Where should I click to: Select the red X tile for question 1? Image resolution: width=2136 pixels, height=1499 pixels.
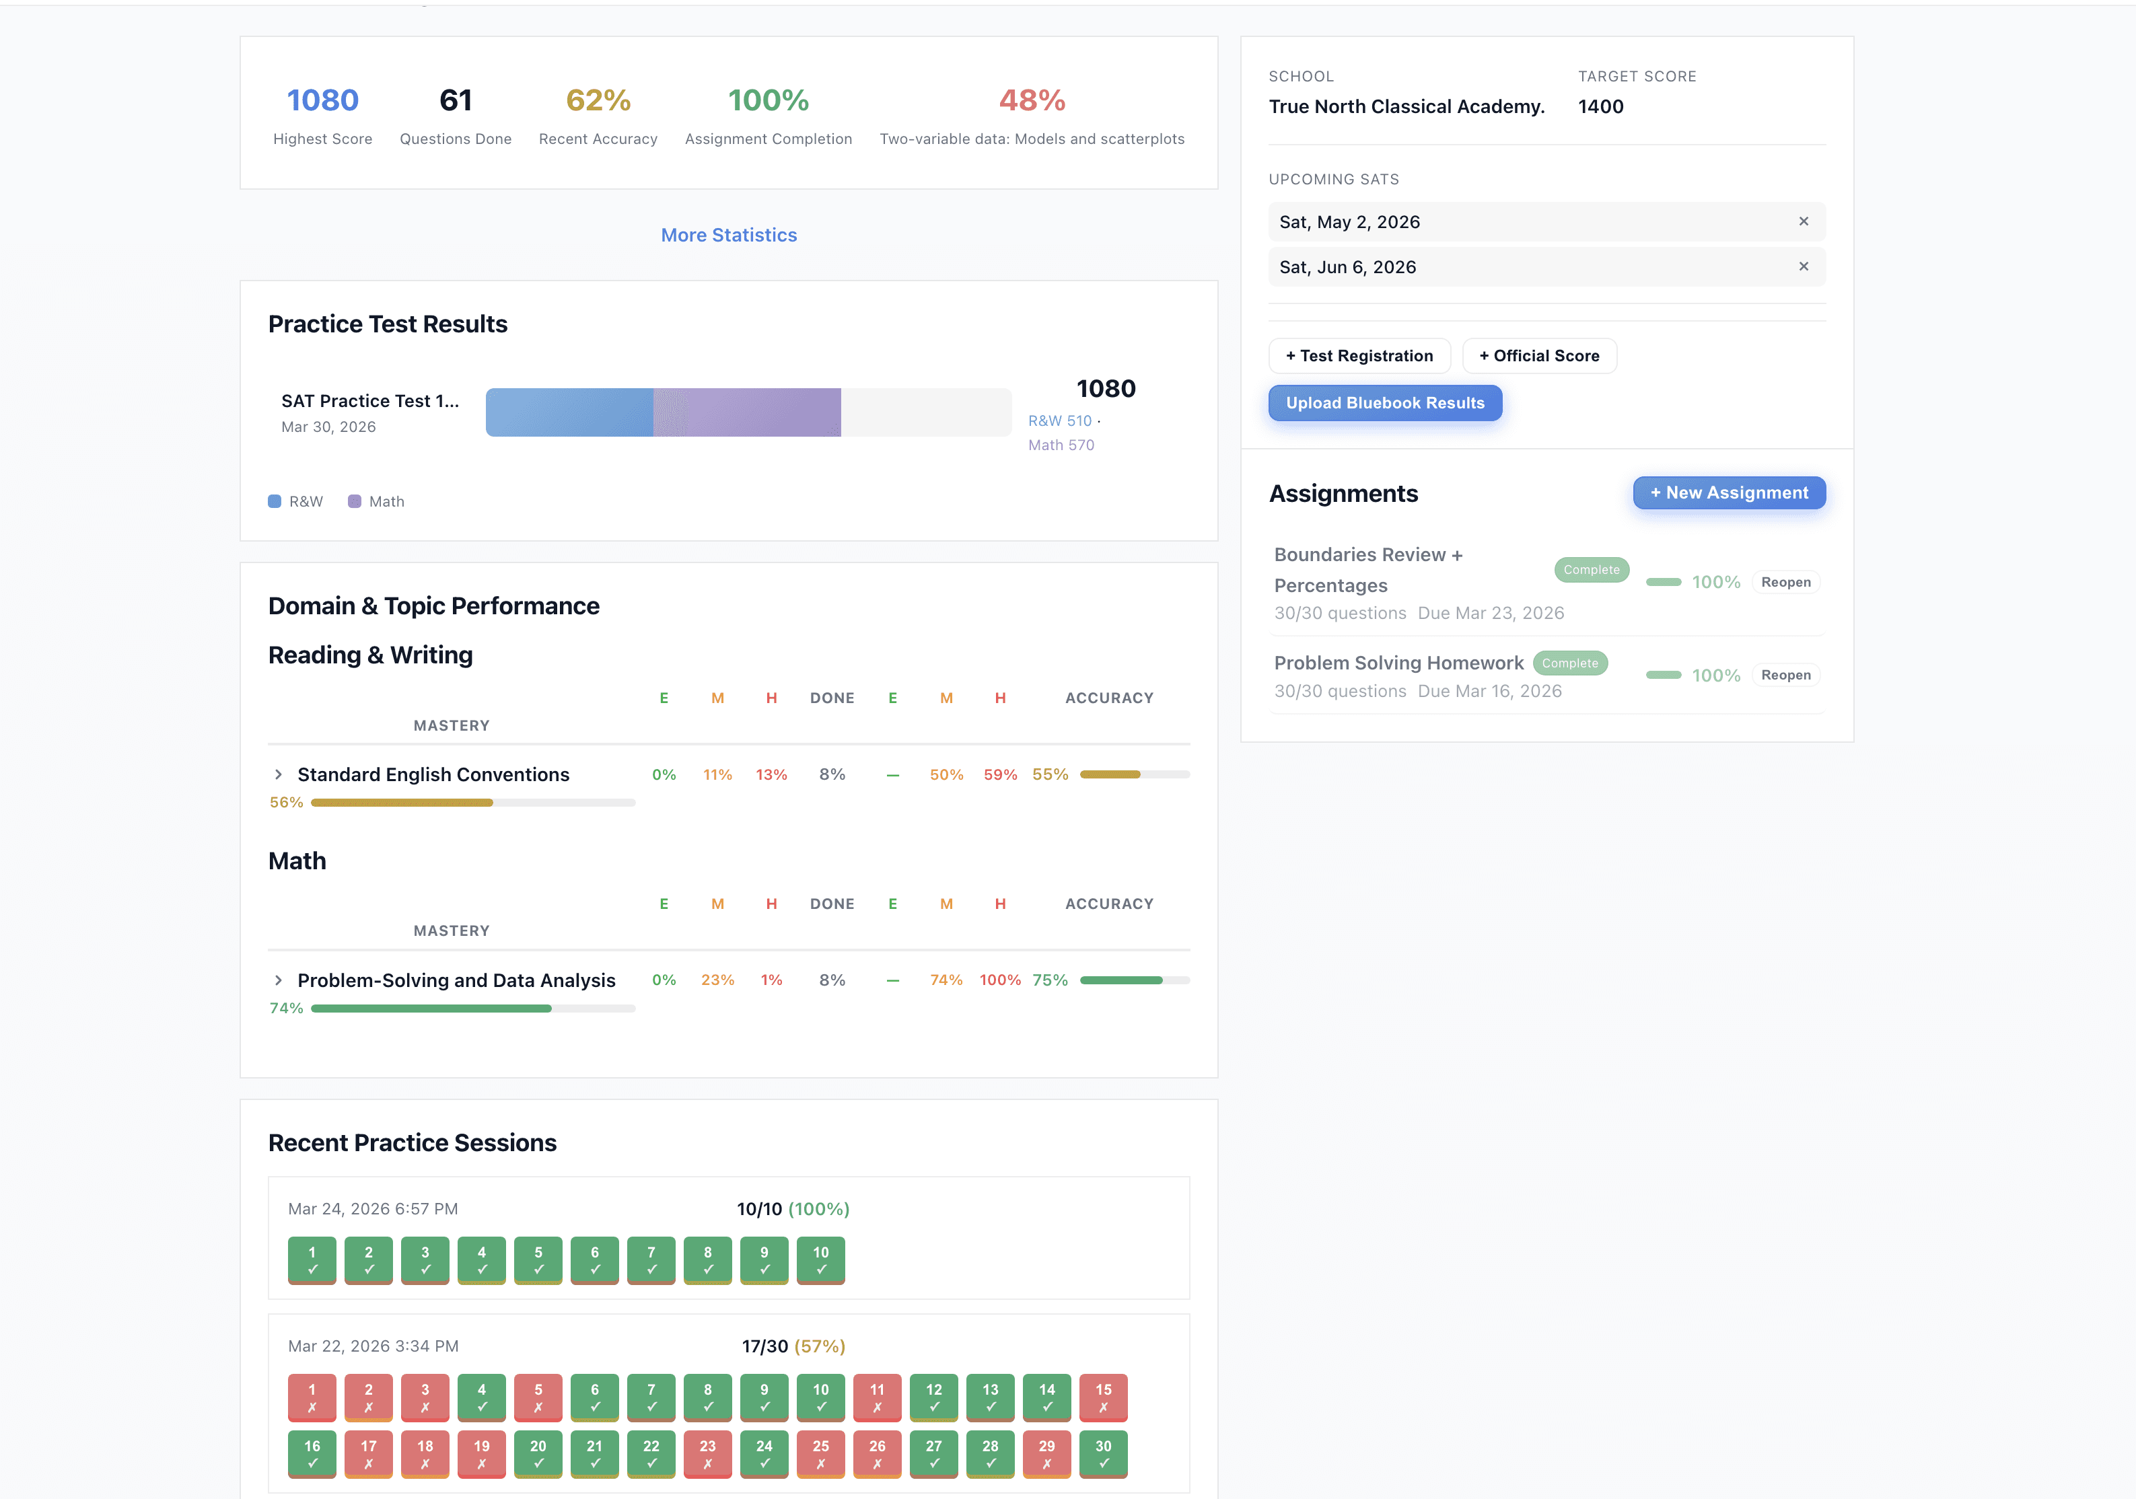pos(312,1397)
